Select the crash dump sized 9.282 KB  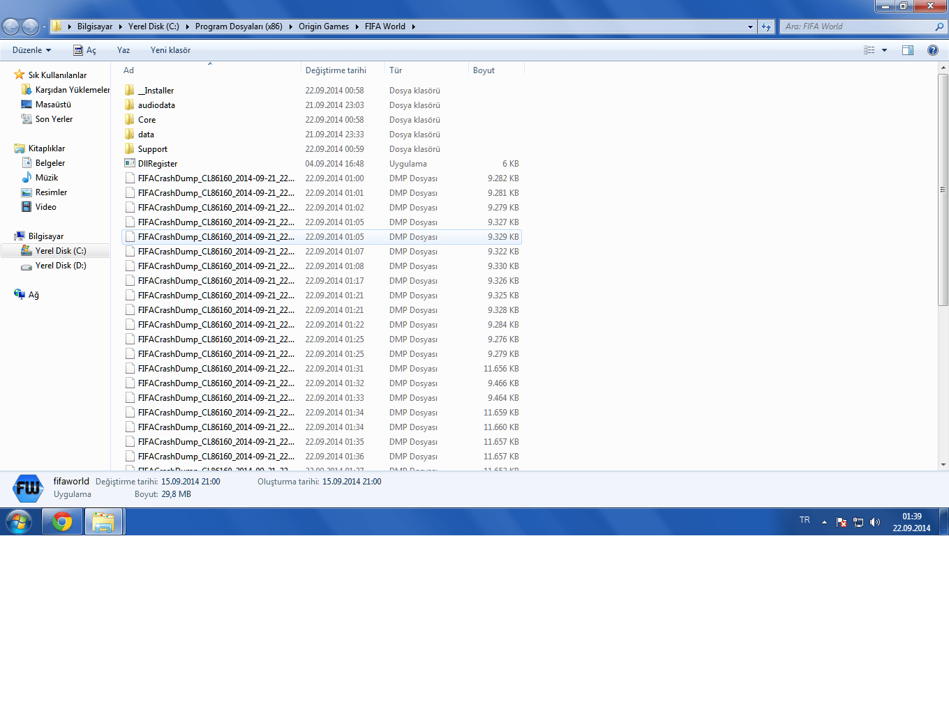322,178
